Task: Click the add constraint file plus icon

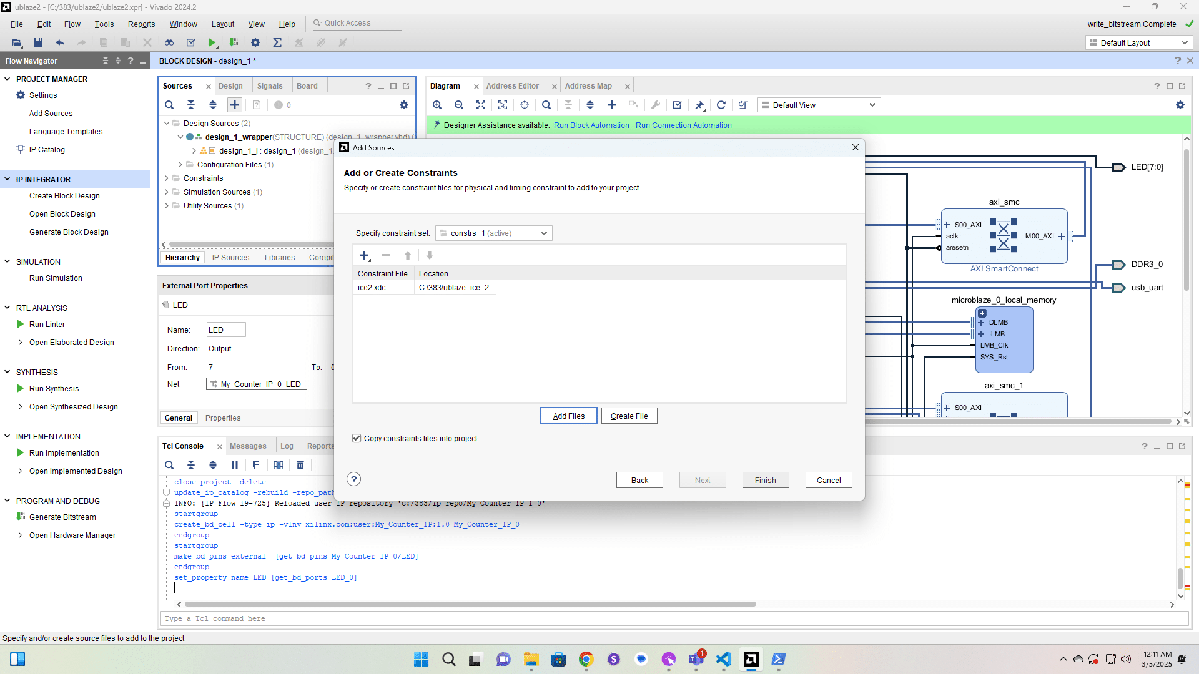Action: (x=364, y=255)
